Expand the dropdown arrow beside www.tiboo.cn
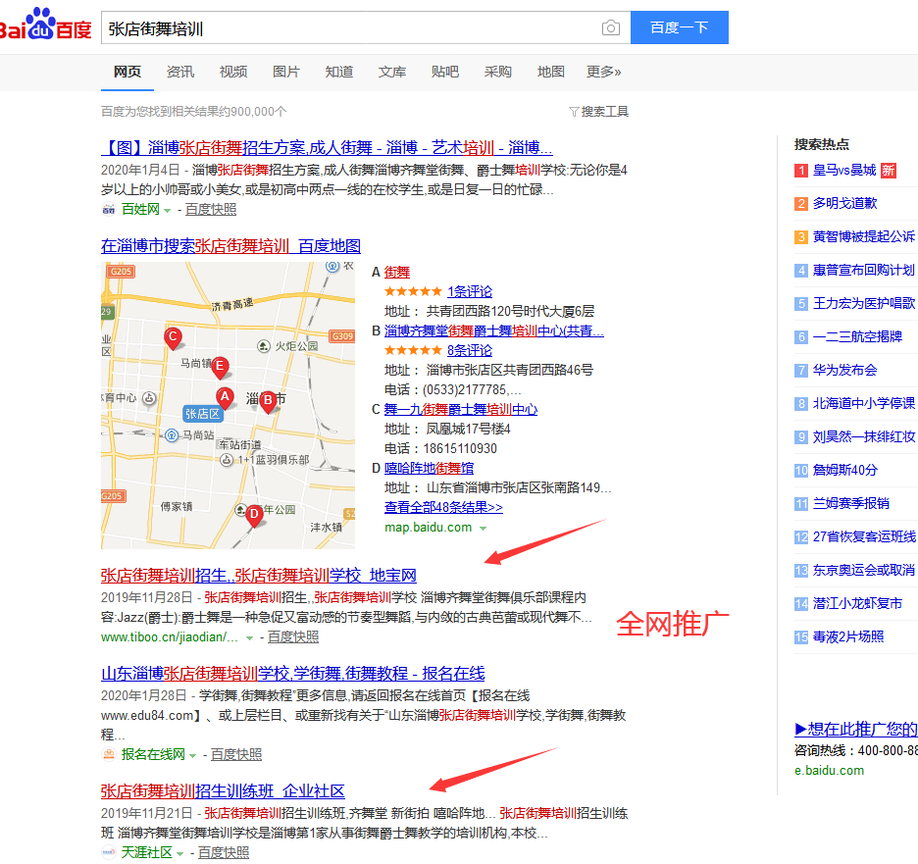918x864 pixels. 249,637
